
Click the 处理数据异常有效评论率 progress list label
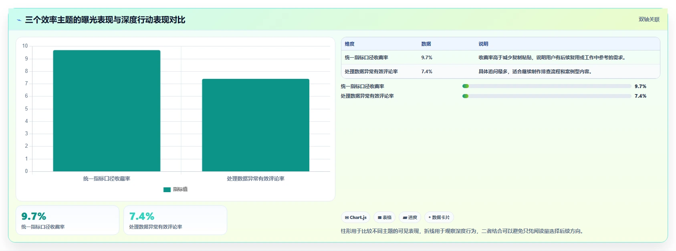(x=367, y=96)
